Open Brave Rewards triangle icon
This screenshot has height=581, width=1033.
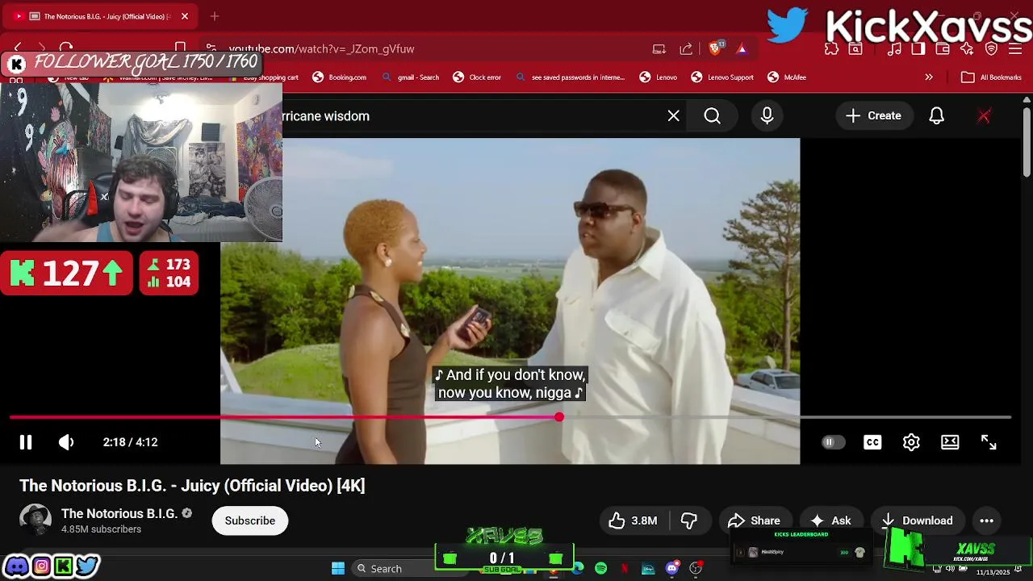point(742,48)
